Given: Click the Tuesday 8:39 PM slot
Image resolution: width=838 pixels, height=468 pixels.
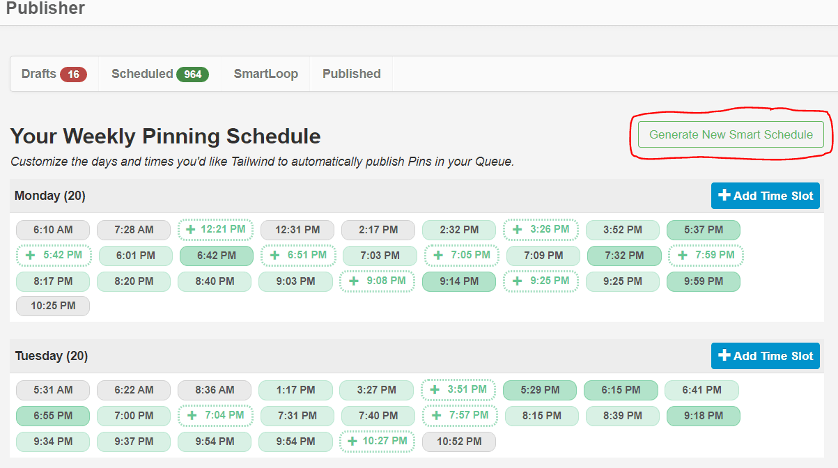Looking at the screenshot, I should tap(622, 416).
